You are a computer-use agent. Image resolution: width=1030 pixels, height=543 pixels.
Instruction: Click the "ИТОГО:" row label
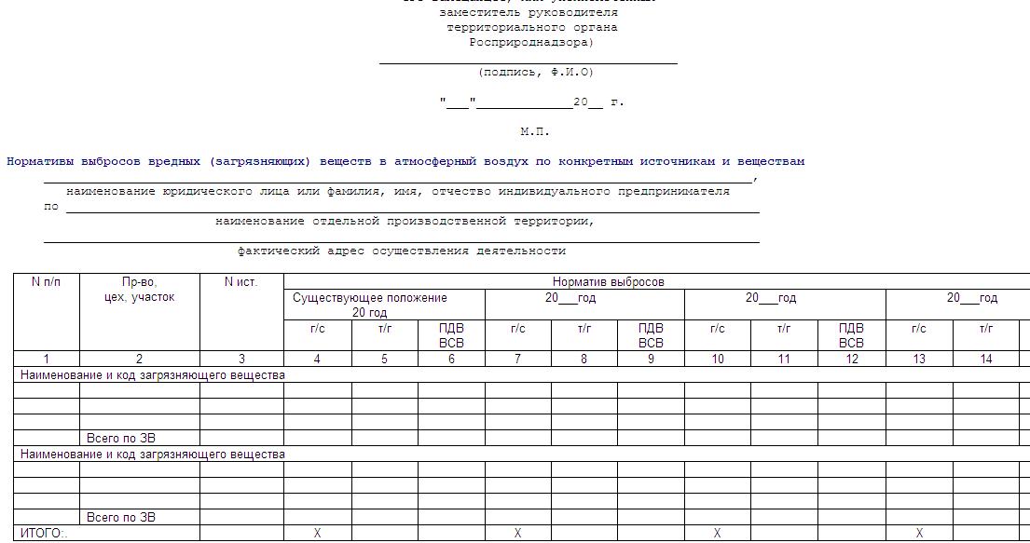point(43,534)
